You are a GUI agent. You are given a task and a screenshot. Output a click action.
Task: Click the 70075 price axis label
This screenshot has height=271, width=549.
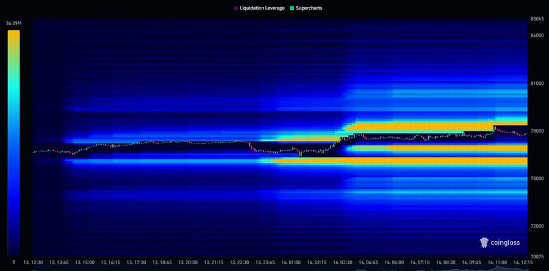point(537,256)
